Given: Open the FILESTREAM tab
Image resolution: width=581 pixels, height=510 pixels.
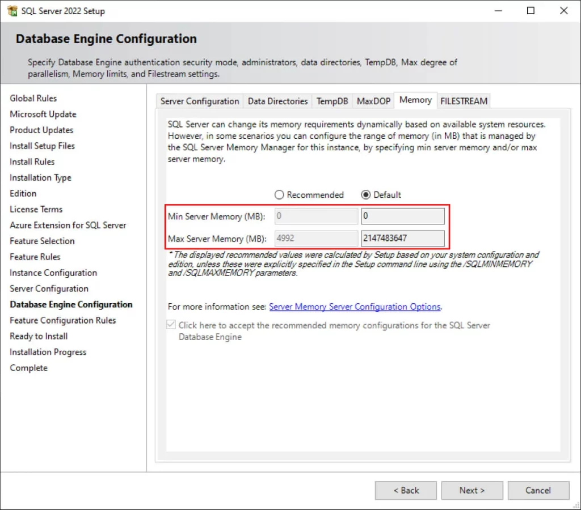Looking at the screenshot, I should pos(464,100).
